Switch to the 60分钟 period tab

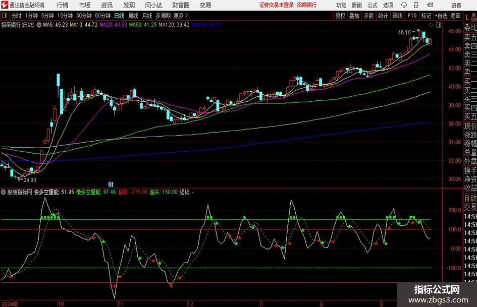[102, 16]
